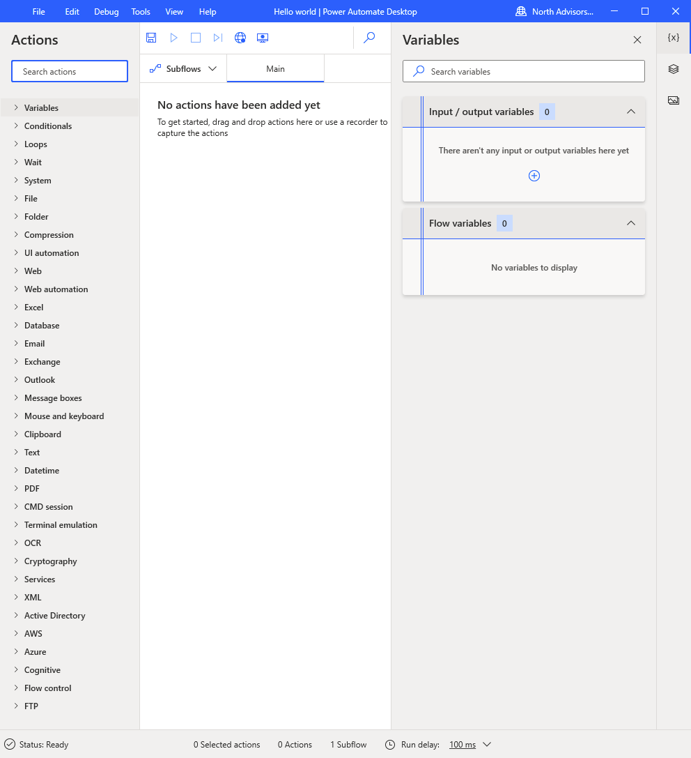The width and height of the screenshot is (691, 758).
Task: Open the UI elements layers icon
Action: [674, 68]
